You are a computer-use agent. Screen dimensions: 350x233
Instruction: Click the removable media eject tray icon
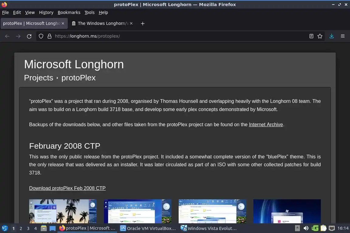point(297,228)
